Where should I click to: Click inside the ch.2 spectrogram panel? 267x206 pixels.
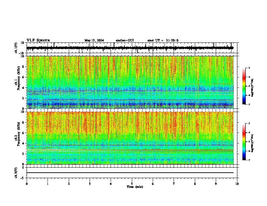[130, 138]
